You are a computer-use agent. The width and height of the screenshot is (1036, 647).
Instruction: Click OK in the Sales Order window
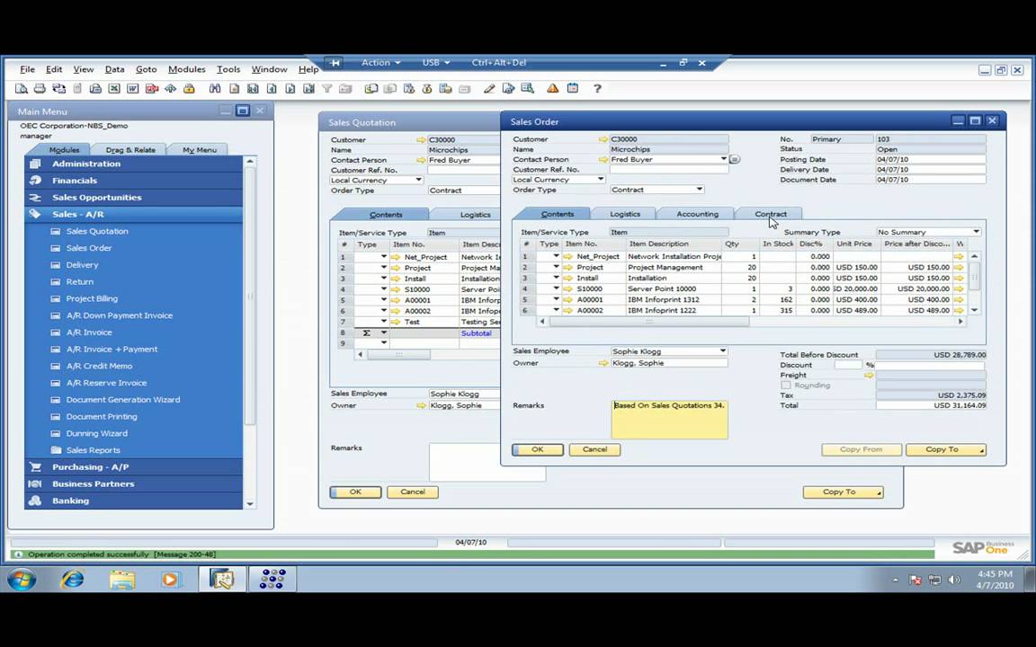point(537,449)
